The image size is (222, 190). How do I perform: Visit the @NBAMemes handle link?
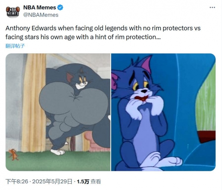(41, 15)
